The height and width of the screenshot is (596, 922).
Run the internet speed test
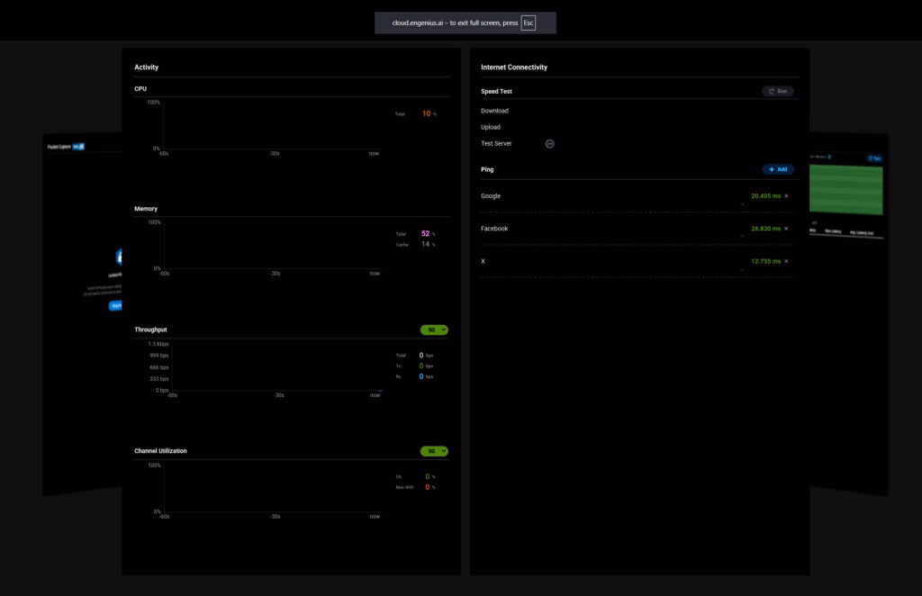779,91
